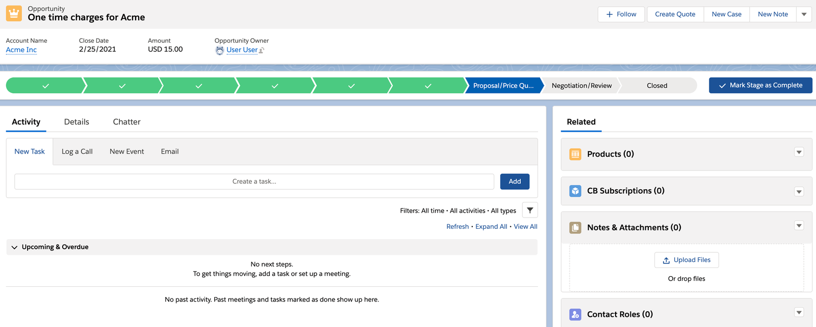
Task: Follow this opportunity
Action: coord(621,14)
